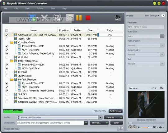Click the Destination path text field
This screenshot has width=168, height=133.
click(50, 123)
